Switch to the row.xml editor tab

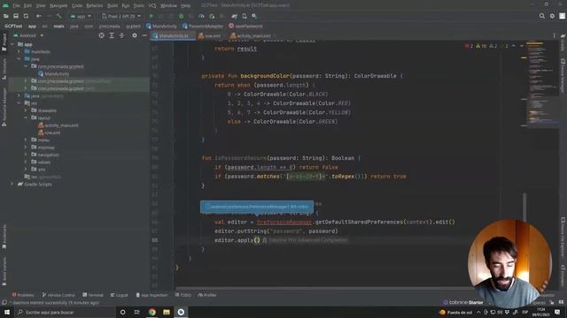pos(209,35)
